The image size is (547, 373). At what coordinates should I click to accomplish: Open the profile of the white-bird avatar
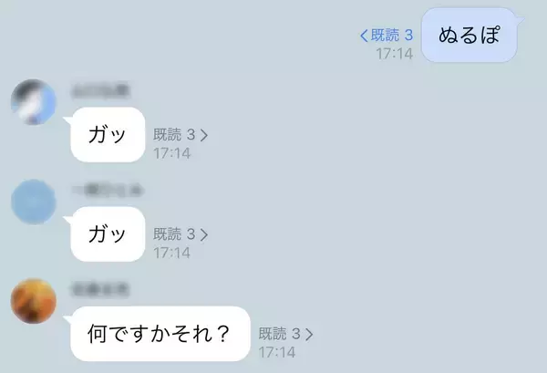pyautogui.click(x=34, y=102)
